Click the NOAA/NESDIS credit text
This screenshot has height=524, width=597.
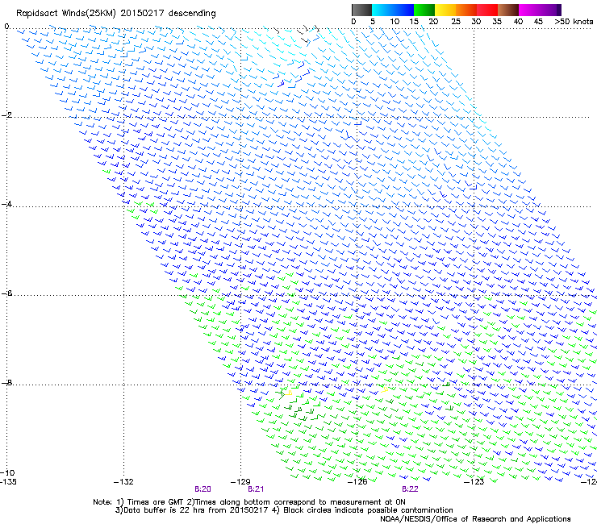click(475, 519)
